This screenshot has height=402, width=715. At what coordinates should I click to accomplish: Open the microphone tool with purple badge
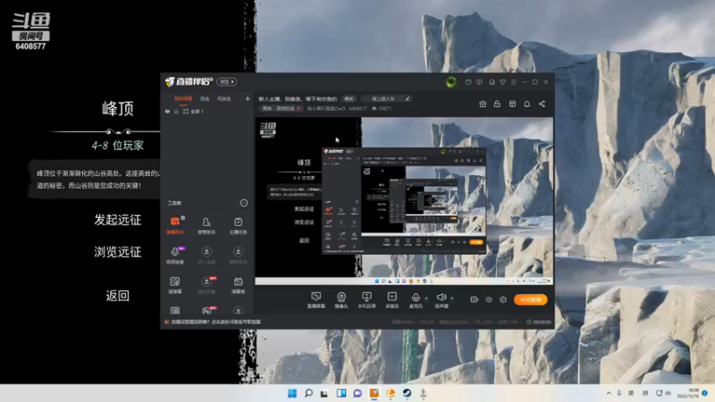[x=175, y=255]
